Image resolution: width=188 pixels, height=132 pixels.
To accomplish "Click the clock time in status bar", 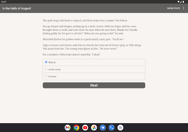I will [x=4, y=2].
